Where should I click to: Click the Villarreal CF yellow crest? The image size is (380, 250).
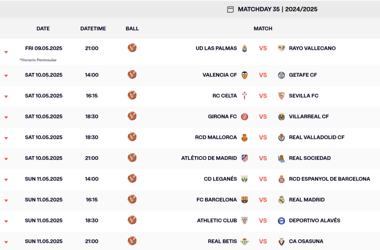[281, 116]
